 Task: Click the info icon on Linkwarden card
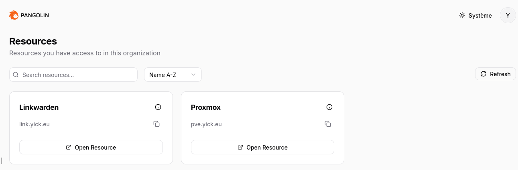pos(158,107)
